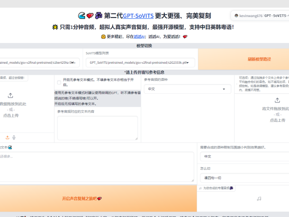Click into the large synthesis text input box

coord(96,167)
